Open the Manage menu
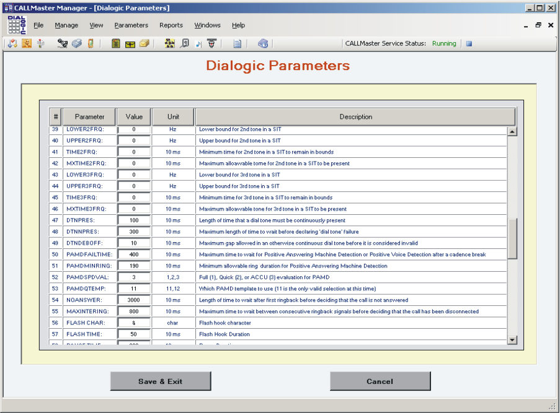Viewport: 560px width, 413px height. pyautogui.click(x=66, y=25)
